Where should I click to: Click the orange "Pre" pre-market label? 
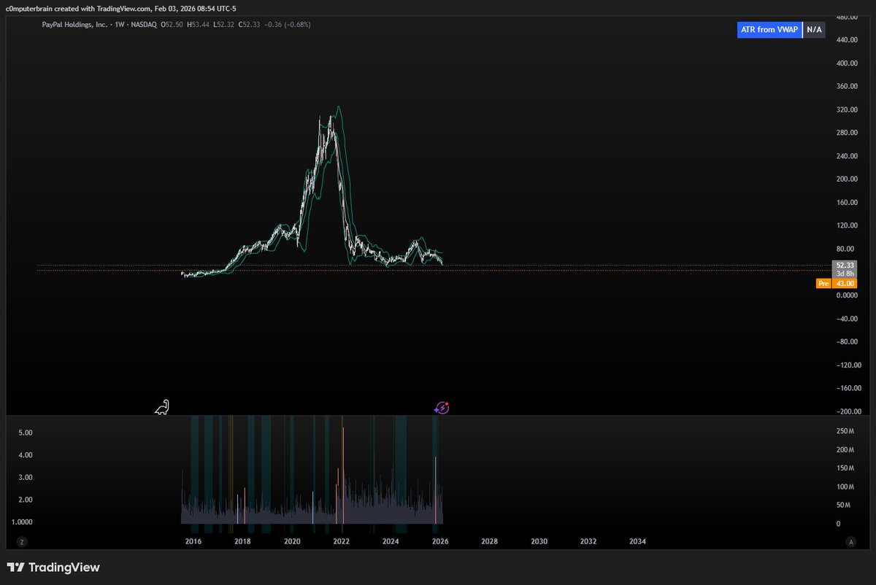(x=823, y=283)
